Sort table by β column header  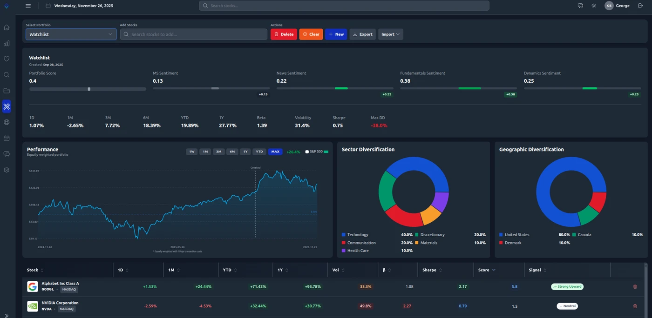(x=387, y=270)
